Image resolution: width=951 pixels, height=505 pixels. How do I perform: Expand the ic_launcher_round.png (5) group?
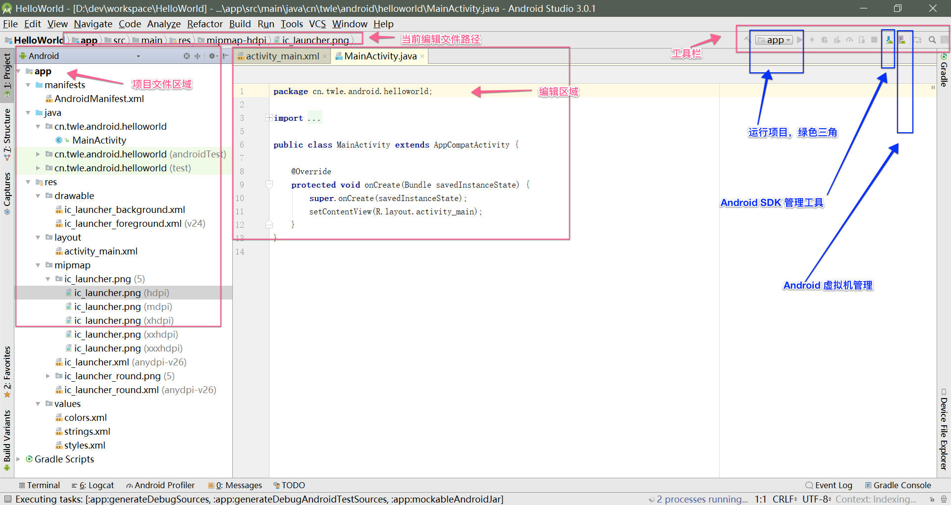48,376
